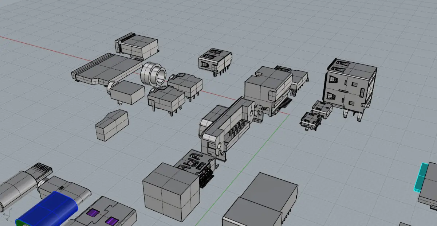
Task: Select the ring-shaped cylinder barrel object
Action: click(x=153, y=74)
